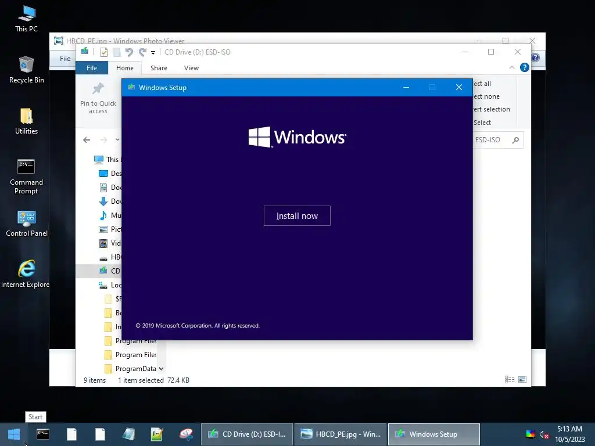Image resolution: width=595 pixels, height=446 pixels.
Task: Select Music in navigation tree
Action: [x=110, y=215]
